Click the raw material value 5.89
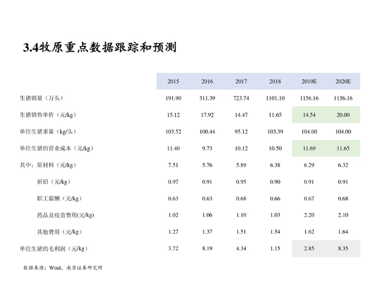376x282 pixels. [241, 165]
